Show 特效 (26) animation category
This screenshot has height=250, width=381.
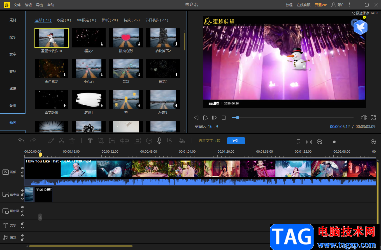(x=132, y=20)
